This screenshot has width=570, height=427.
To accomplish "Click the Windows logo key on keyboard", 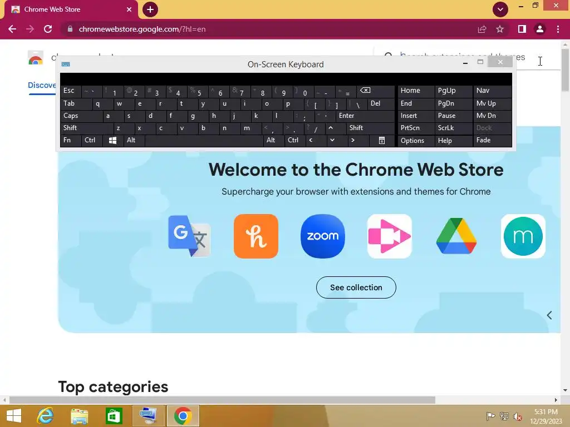I will [x=112, y=141].
